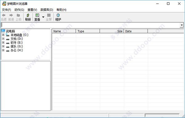Select 本地磁盘 (C:) in the tree

click(19, 35)
